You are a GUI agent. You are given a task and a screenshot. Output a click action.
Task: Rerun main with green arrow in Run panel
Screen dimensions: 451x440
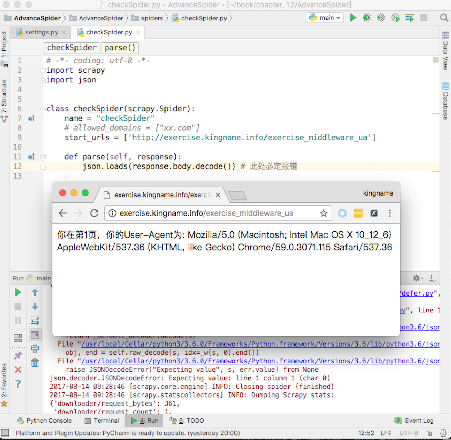click(18, 292)
